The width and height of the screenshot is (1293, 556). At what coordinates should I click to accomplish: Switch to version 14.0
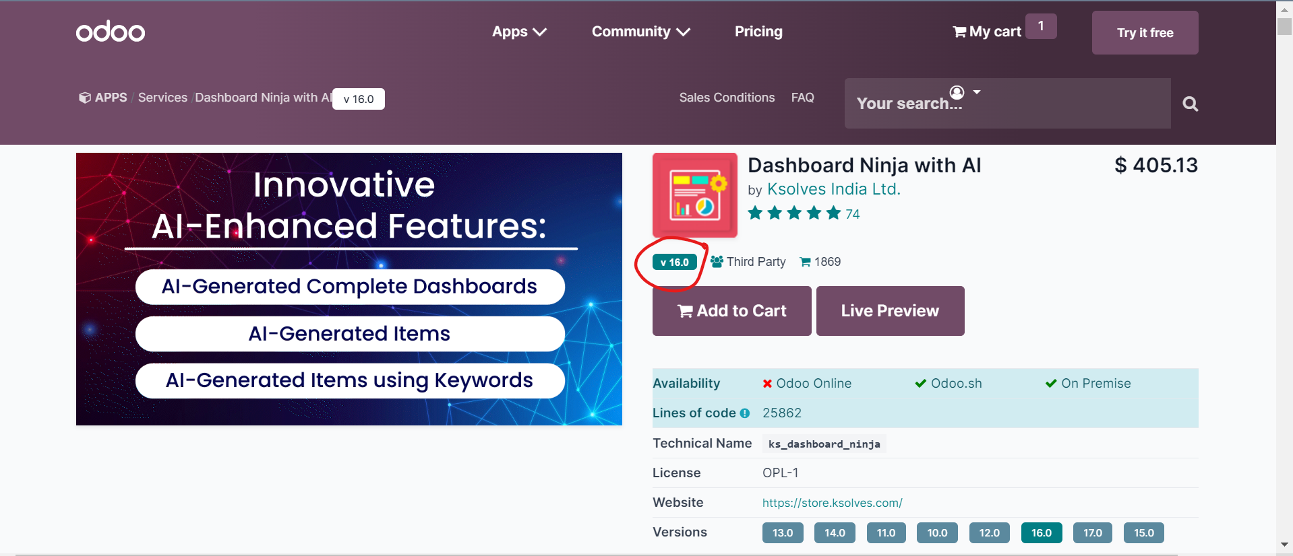click(835, 532)
